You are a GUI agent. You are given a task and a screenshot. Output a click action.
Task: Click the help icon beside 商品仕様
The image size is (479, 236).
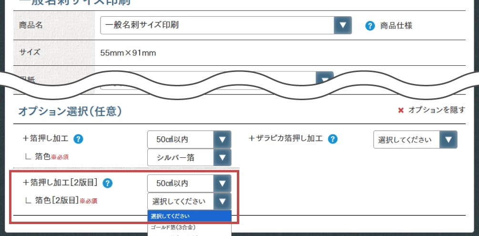tap(370, 26)
